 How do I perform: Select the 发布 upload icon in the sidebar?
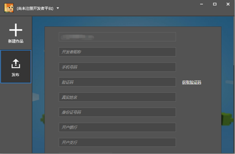pos(16,64)
